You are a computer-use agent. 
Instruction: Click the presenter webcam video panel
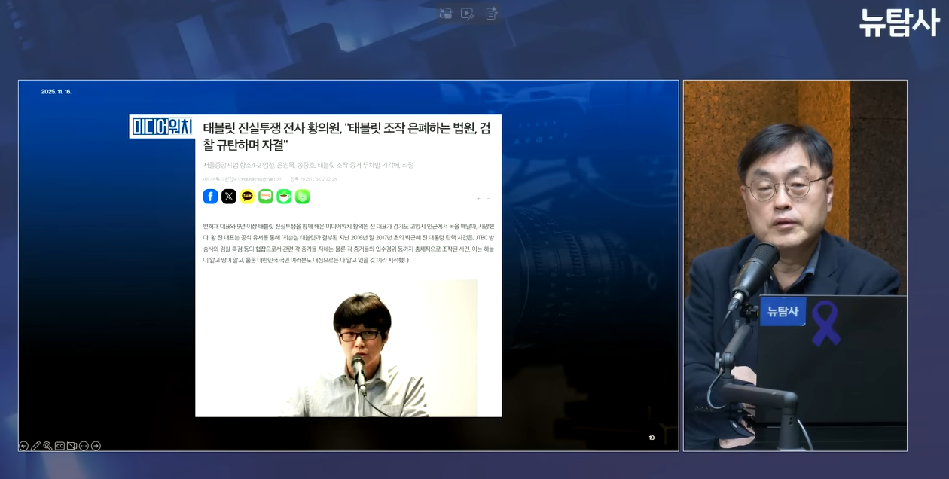click(795, 266)
